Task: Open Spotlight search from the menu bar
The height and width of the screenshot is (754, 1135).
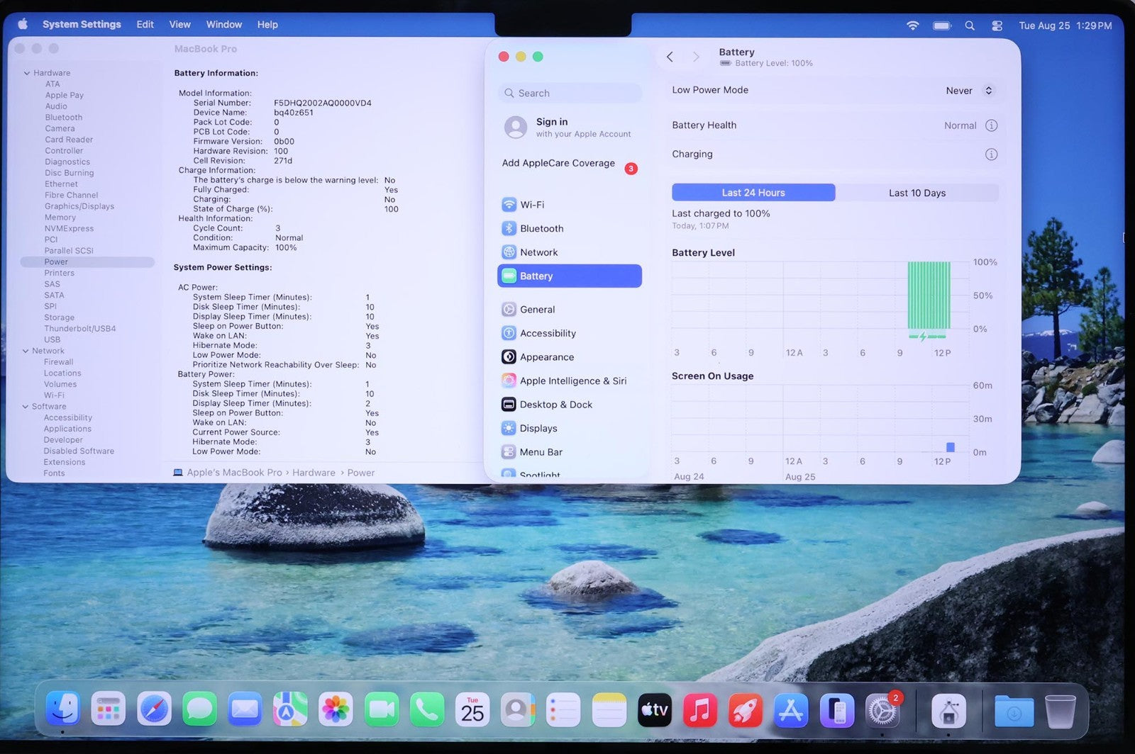Action: pyautogui.click(x=970, y=26)
